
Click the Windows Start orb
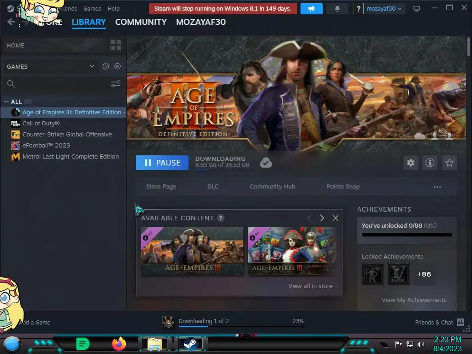(x=12, y=344)
